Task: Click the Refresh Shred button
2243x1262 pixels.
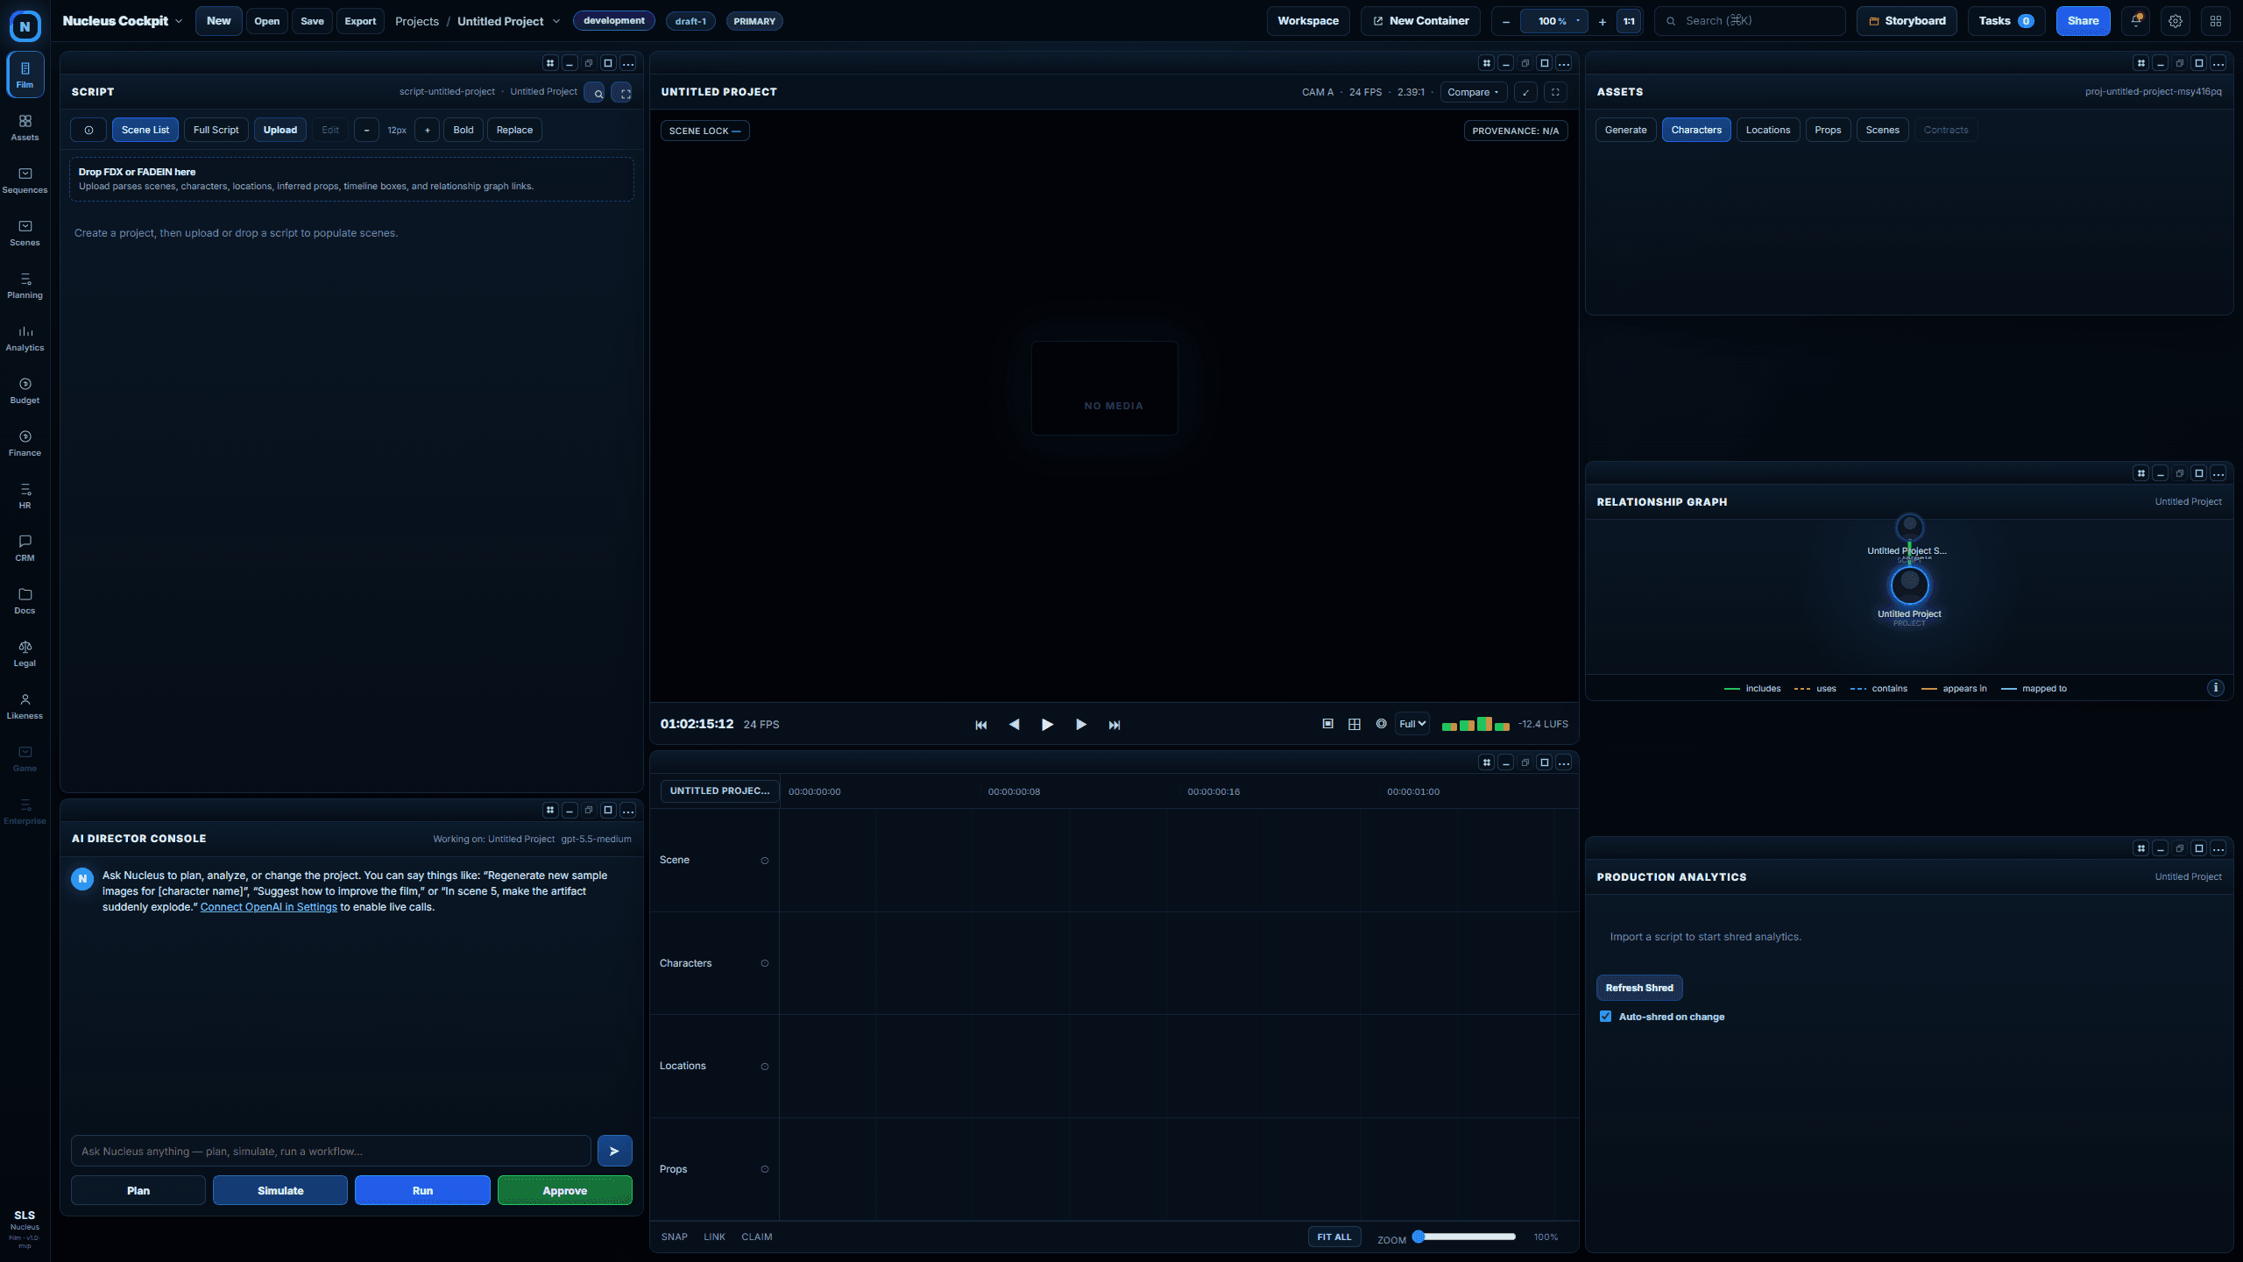Action: click(x=1639, y=988)
